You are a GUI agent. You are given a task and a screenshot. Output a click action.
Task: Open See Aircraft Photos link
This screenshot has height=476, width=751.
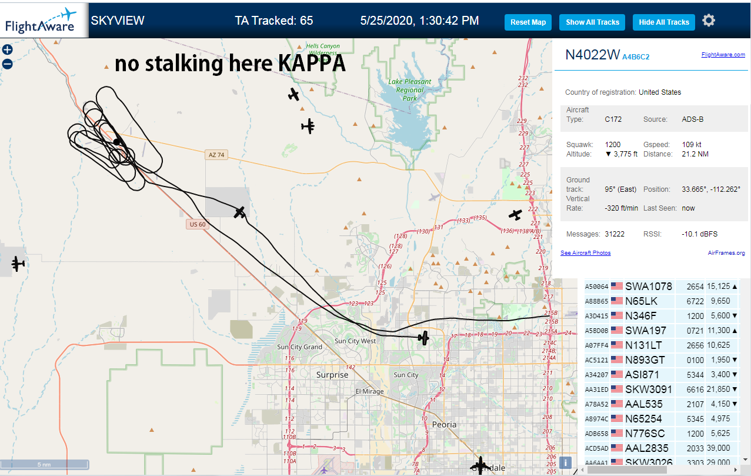(x=585, y=253)
